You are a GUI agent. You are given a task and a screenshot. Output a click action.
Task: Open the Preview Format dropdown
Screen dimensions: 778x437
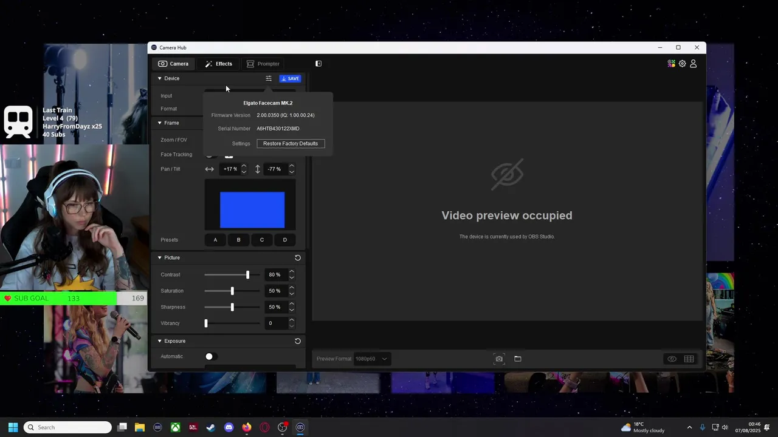371,359
